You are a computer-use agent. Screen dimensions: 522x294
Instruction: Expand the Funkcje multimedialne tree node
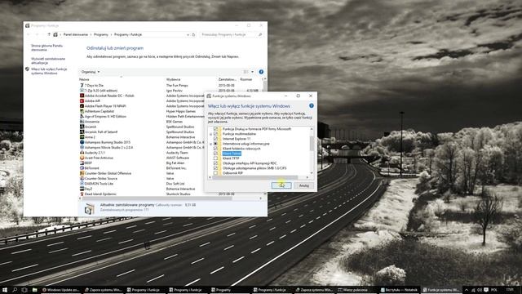[210, 134]
